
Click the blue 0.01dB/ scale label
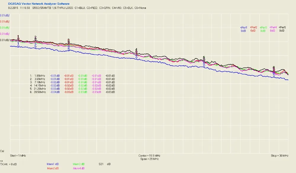(x=5, y=15)
